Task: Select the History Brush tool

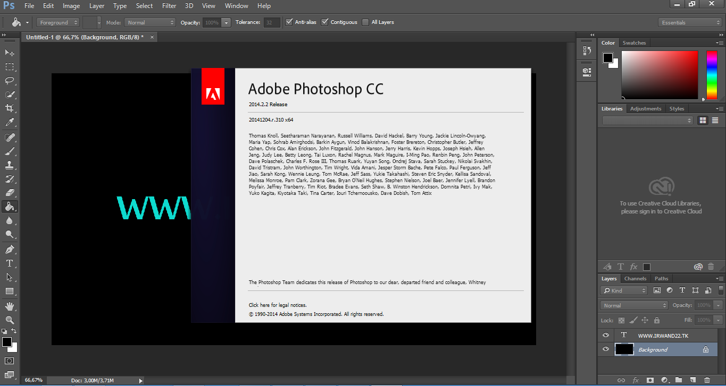Action: (x=10, y=179)
